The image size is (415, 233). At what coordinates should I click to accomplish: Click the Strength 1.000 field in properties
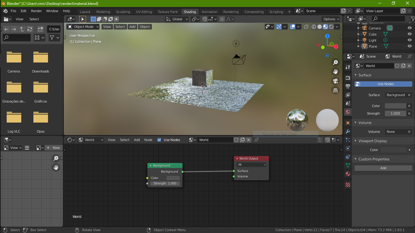point(395,113)
